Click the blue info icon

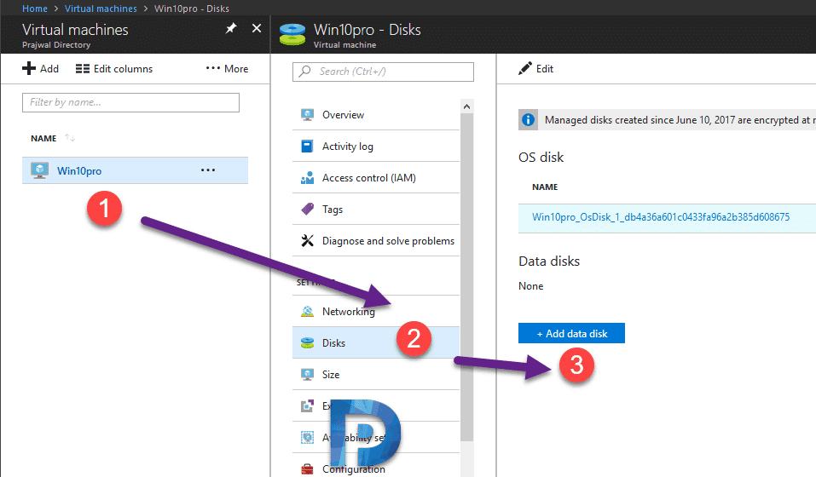(x=528, y=120)
